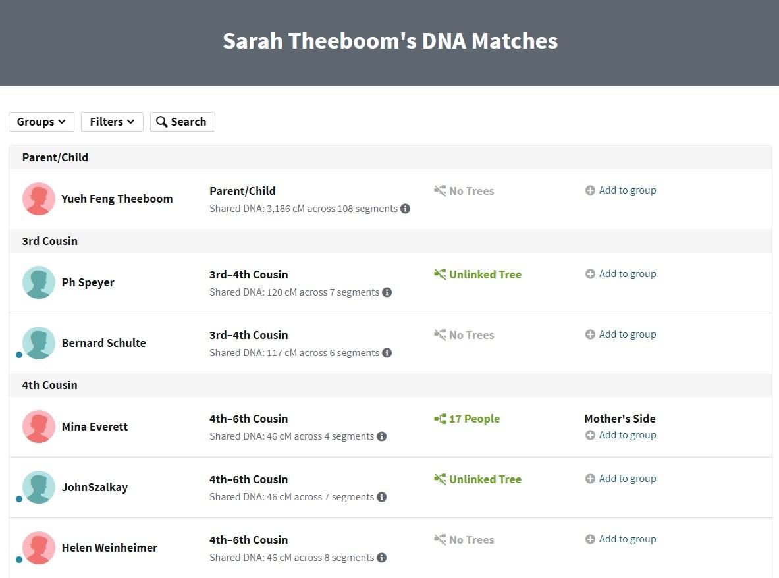Open JohnSzalkay's Unlinked Tree link
Image resolution: width=779 pixels, height=578 pixels.
pyautogui.click(x=485, y=479)
